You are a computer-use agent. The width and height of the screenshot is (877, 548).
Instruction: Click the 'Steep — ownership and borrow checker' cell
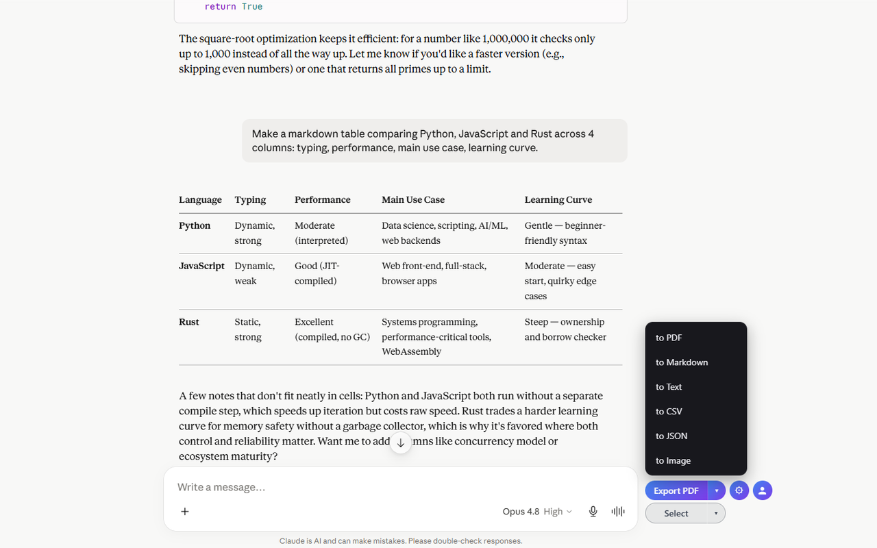(x=565, y=329)
